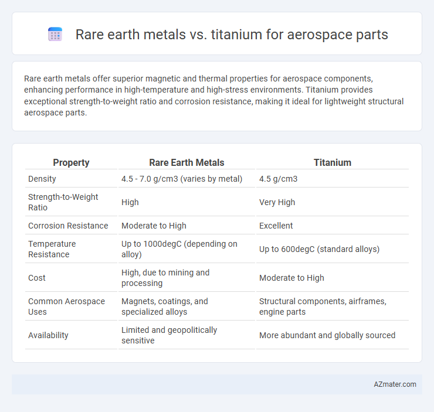Click the 'Corrosion Resistance' row label
This screenshot has height=412, width=434.
[x=68, y=226]
